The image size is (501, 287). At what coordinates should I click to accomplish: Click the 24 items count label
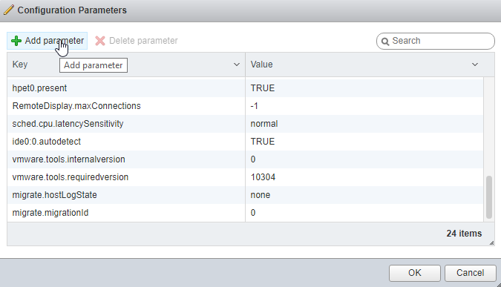coord(464,234)
